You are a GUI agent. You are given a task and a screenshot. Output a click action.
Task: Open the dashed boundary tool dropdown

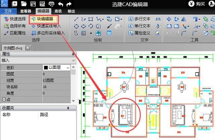(x=121, y=19)
